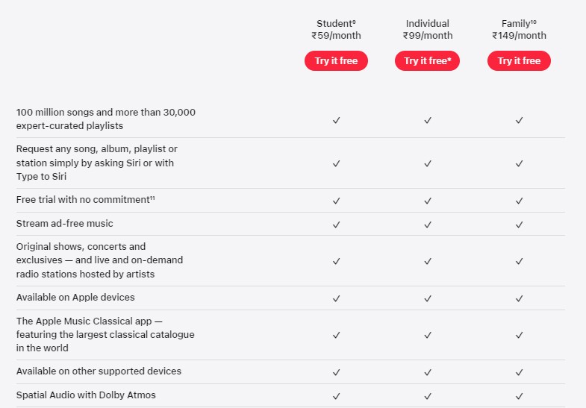Click Family checkmark for Original shows row

point(519,261)
